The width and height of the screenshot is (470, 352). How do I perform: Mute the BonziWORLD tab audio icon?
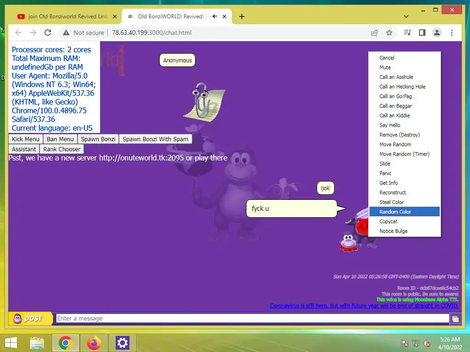[215, 16]
